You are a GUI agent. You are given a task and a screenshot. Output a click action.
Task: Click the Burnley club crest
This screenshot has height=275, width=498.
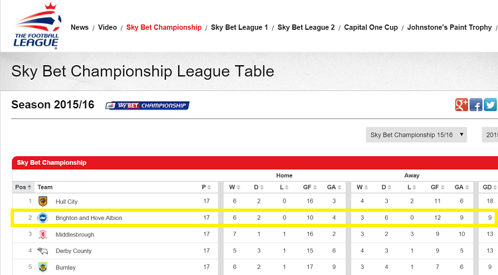43,267
